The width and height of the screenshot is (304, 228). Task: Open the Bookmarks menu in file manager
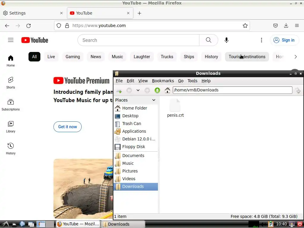163,81
